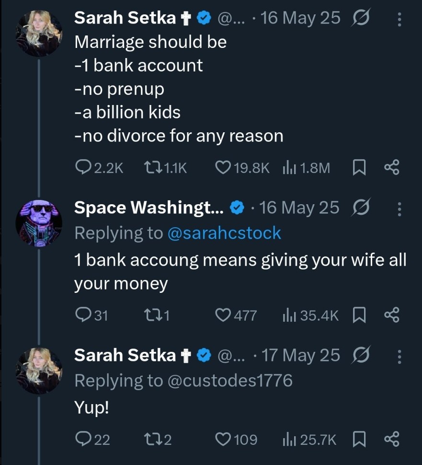Image resolution: width=422 pixels, height=465 pixels.
Task: Retweet Space Washington's reply
Action: coord(152,315)
